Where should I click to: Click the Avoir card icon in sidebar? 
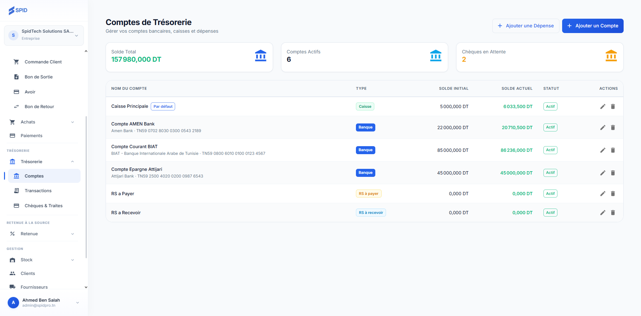[x=16, y=92]
